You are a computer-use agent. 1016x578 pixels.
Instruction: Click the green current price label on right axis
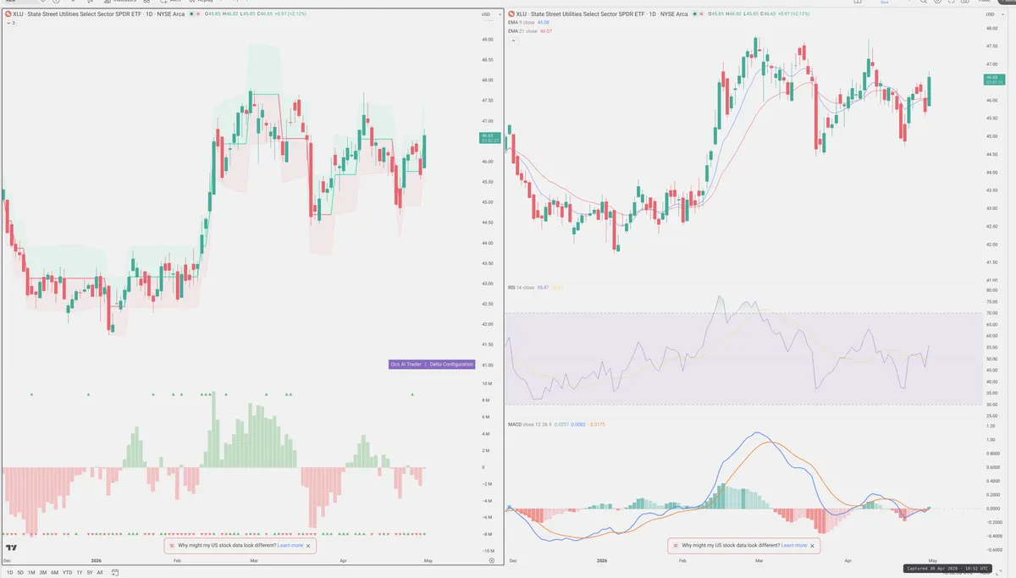pos(993,80)
